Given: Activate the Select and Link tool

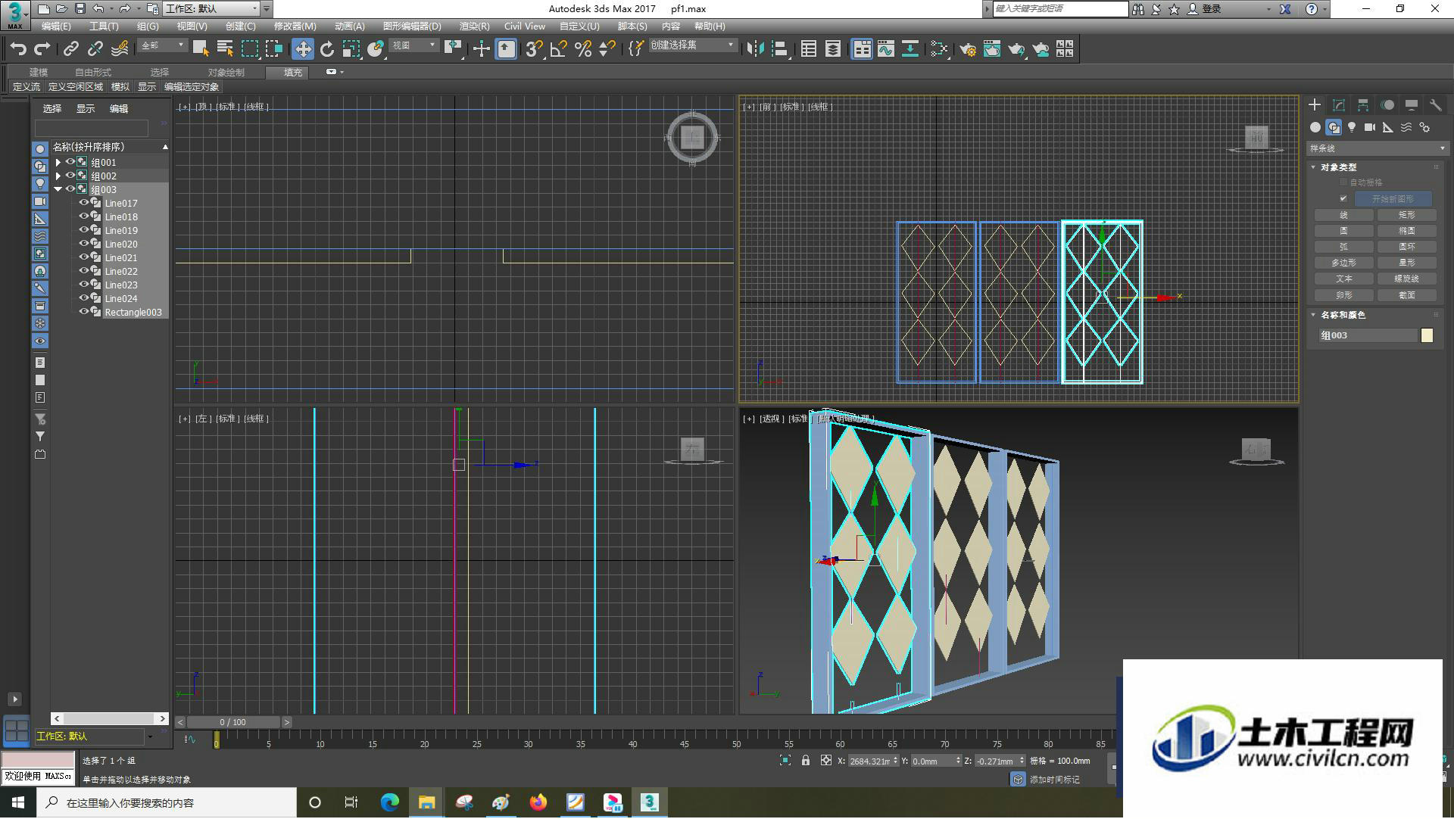Looking at the screenshot, I should coord(70,49).
